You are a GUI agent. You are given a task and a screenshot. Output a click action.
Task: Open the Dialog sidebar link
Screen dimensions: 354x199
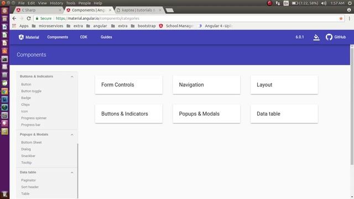coord(26,149)
